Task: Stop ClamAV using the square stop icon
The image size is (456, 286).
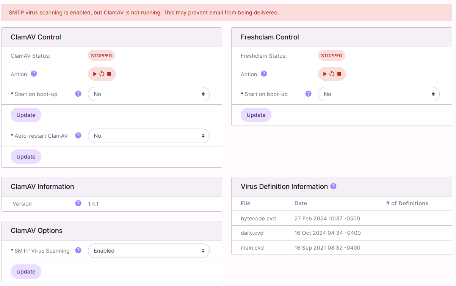Action: coord(109,74)
